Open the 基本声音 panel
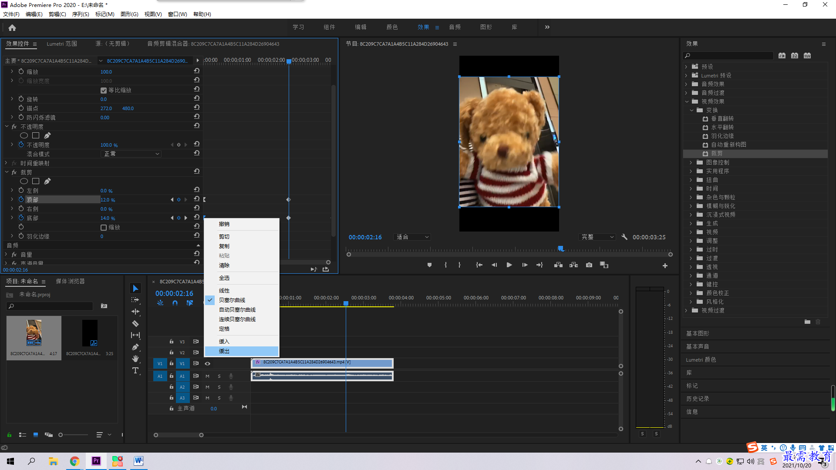Viewport: 836px width, 470px height. click(x=698, y=346)
